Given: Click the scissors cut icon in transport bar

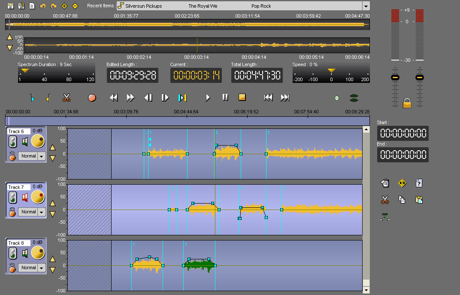Looking at the screenshot, I should coord(66,98).
